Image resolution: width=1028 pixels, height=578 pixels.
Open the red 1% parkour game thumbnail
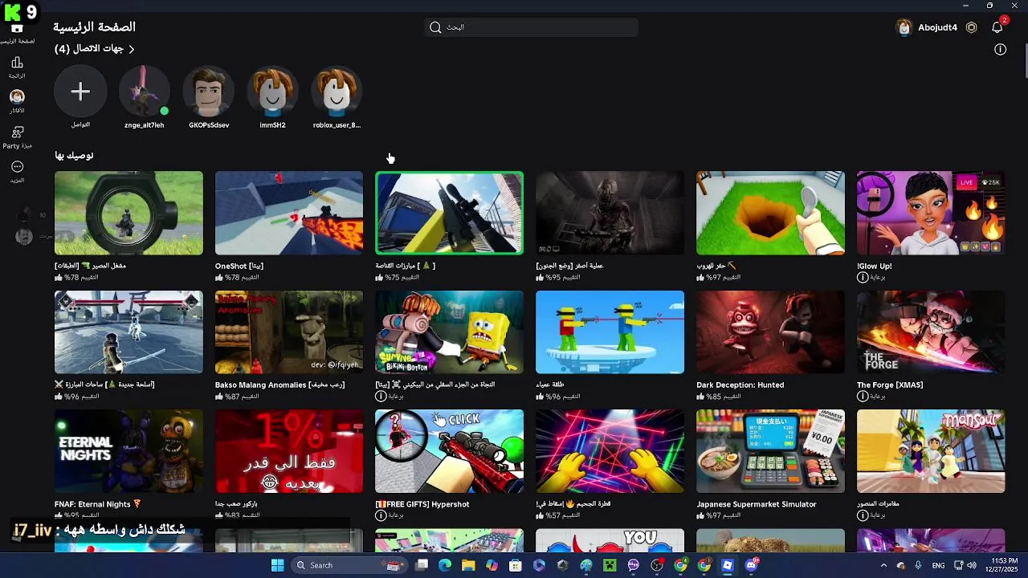tap(289, 451)
